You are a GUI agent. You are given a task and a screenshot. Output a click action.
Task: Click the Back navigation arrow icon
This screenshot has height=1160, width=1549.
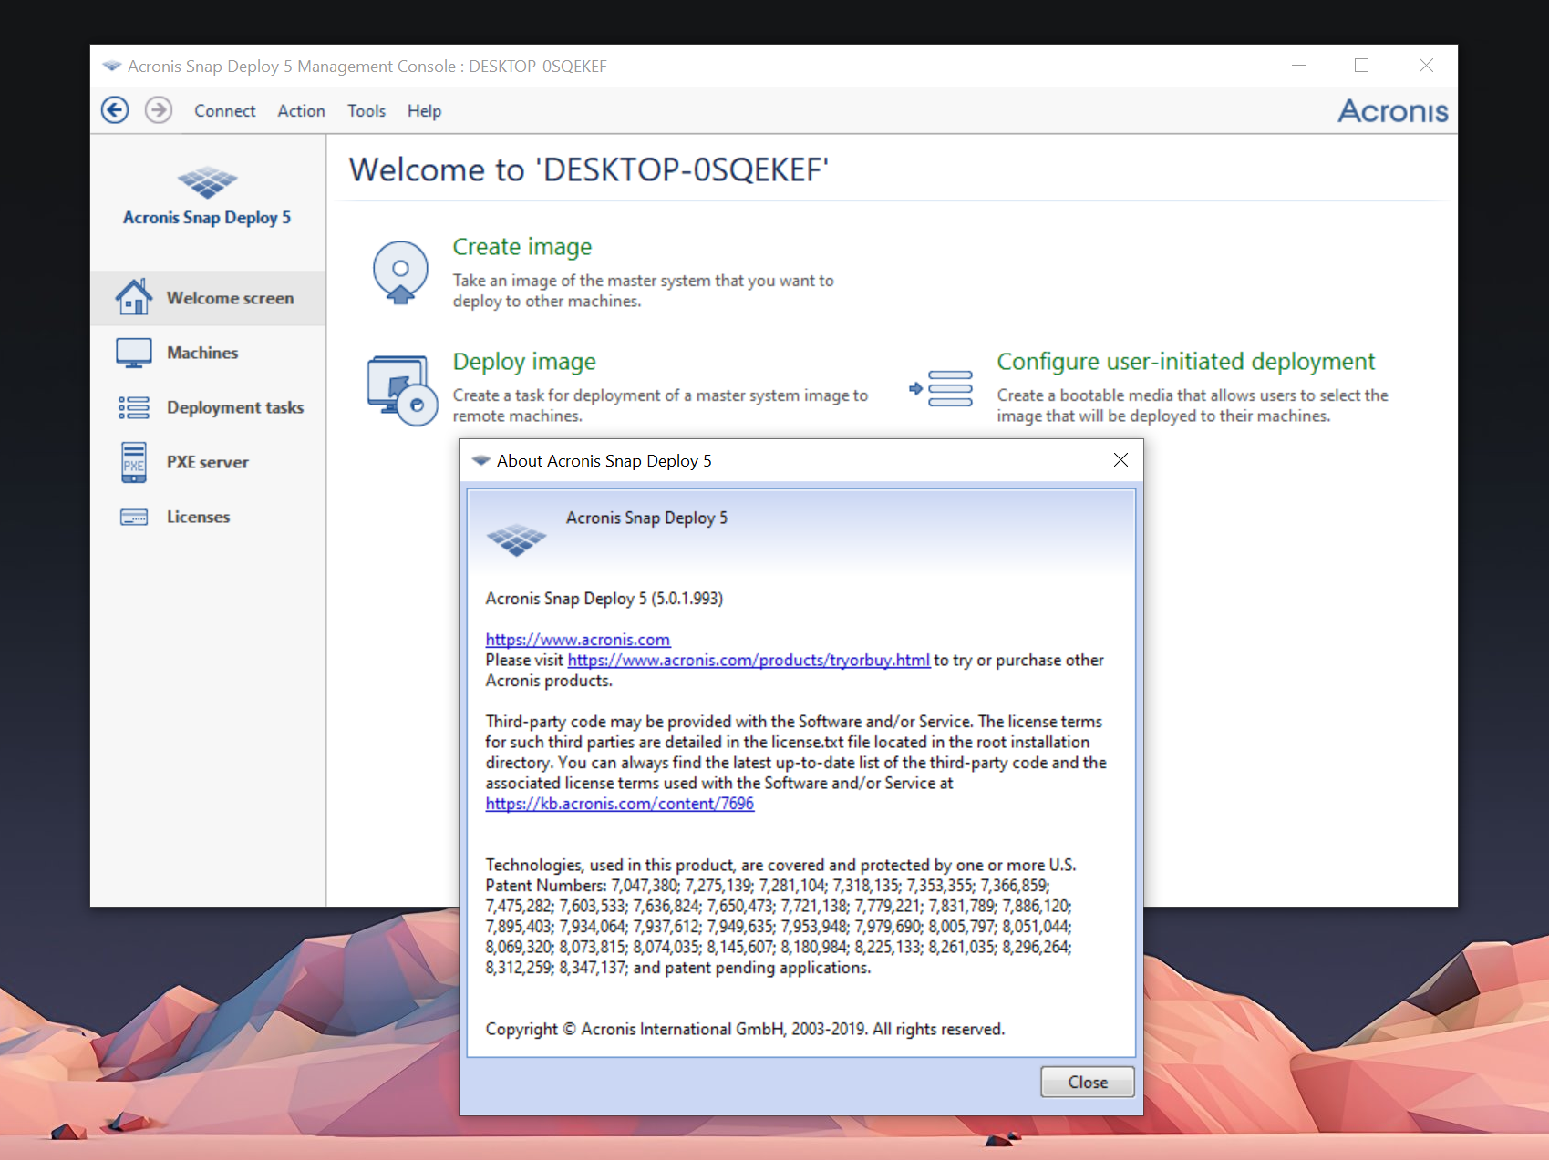pyautogui.click(x=115, y=110)
